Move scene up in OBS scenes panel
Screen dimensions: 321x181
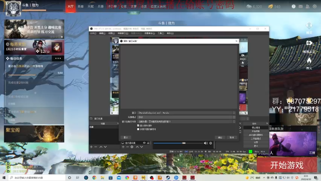tap(101, 147)
